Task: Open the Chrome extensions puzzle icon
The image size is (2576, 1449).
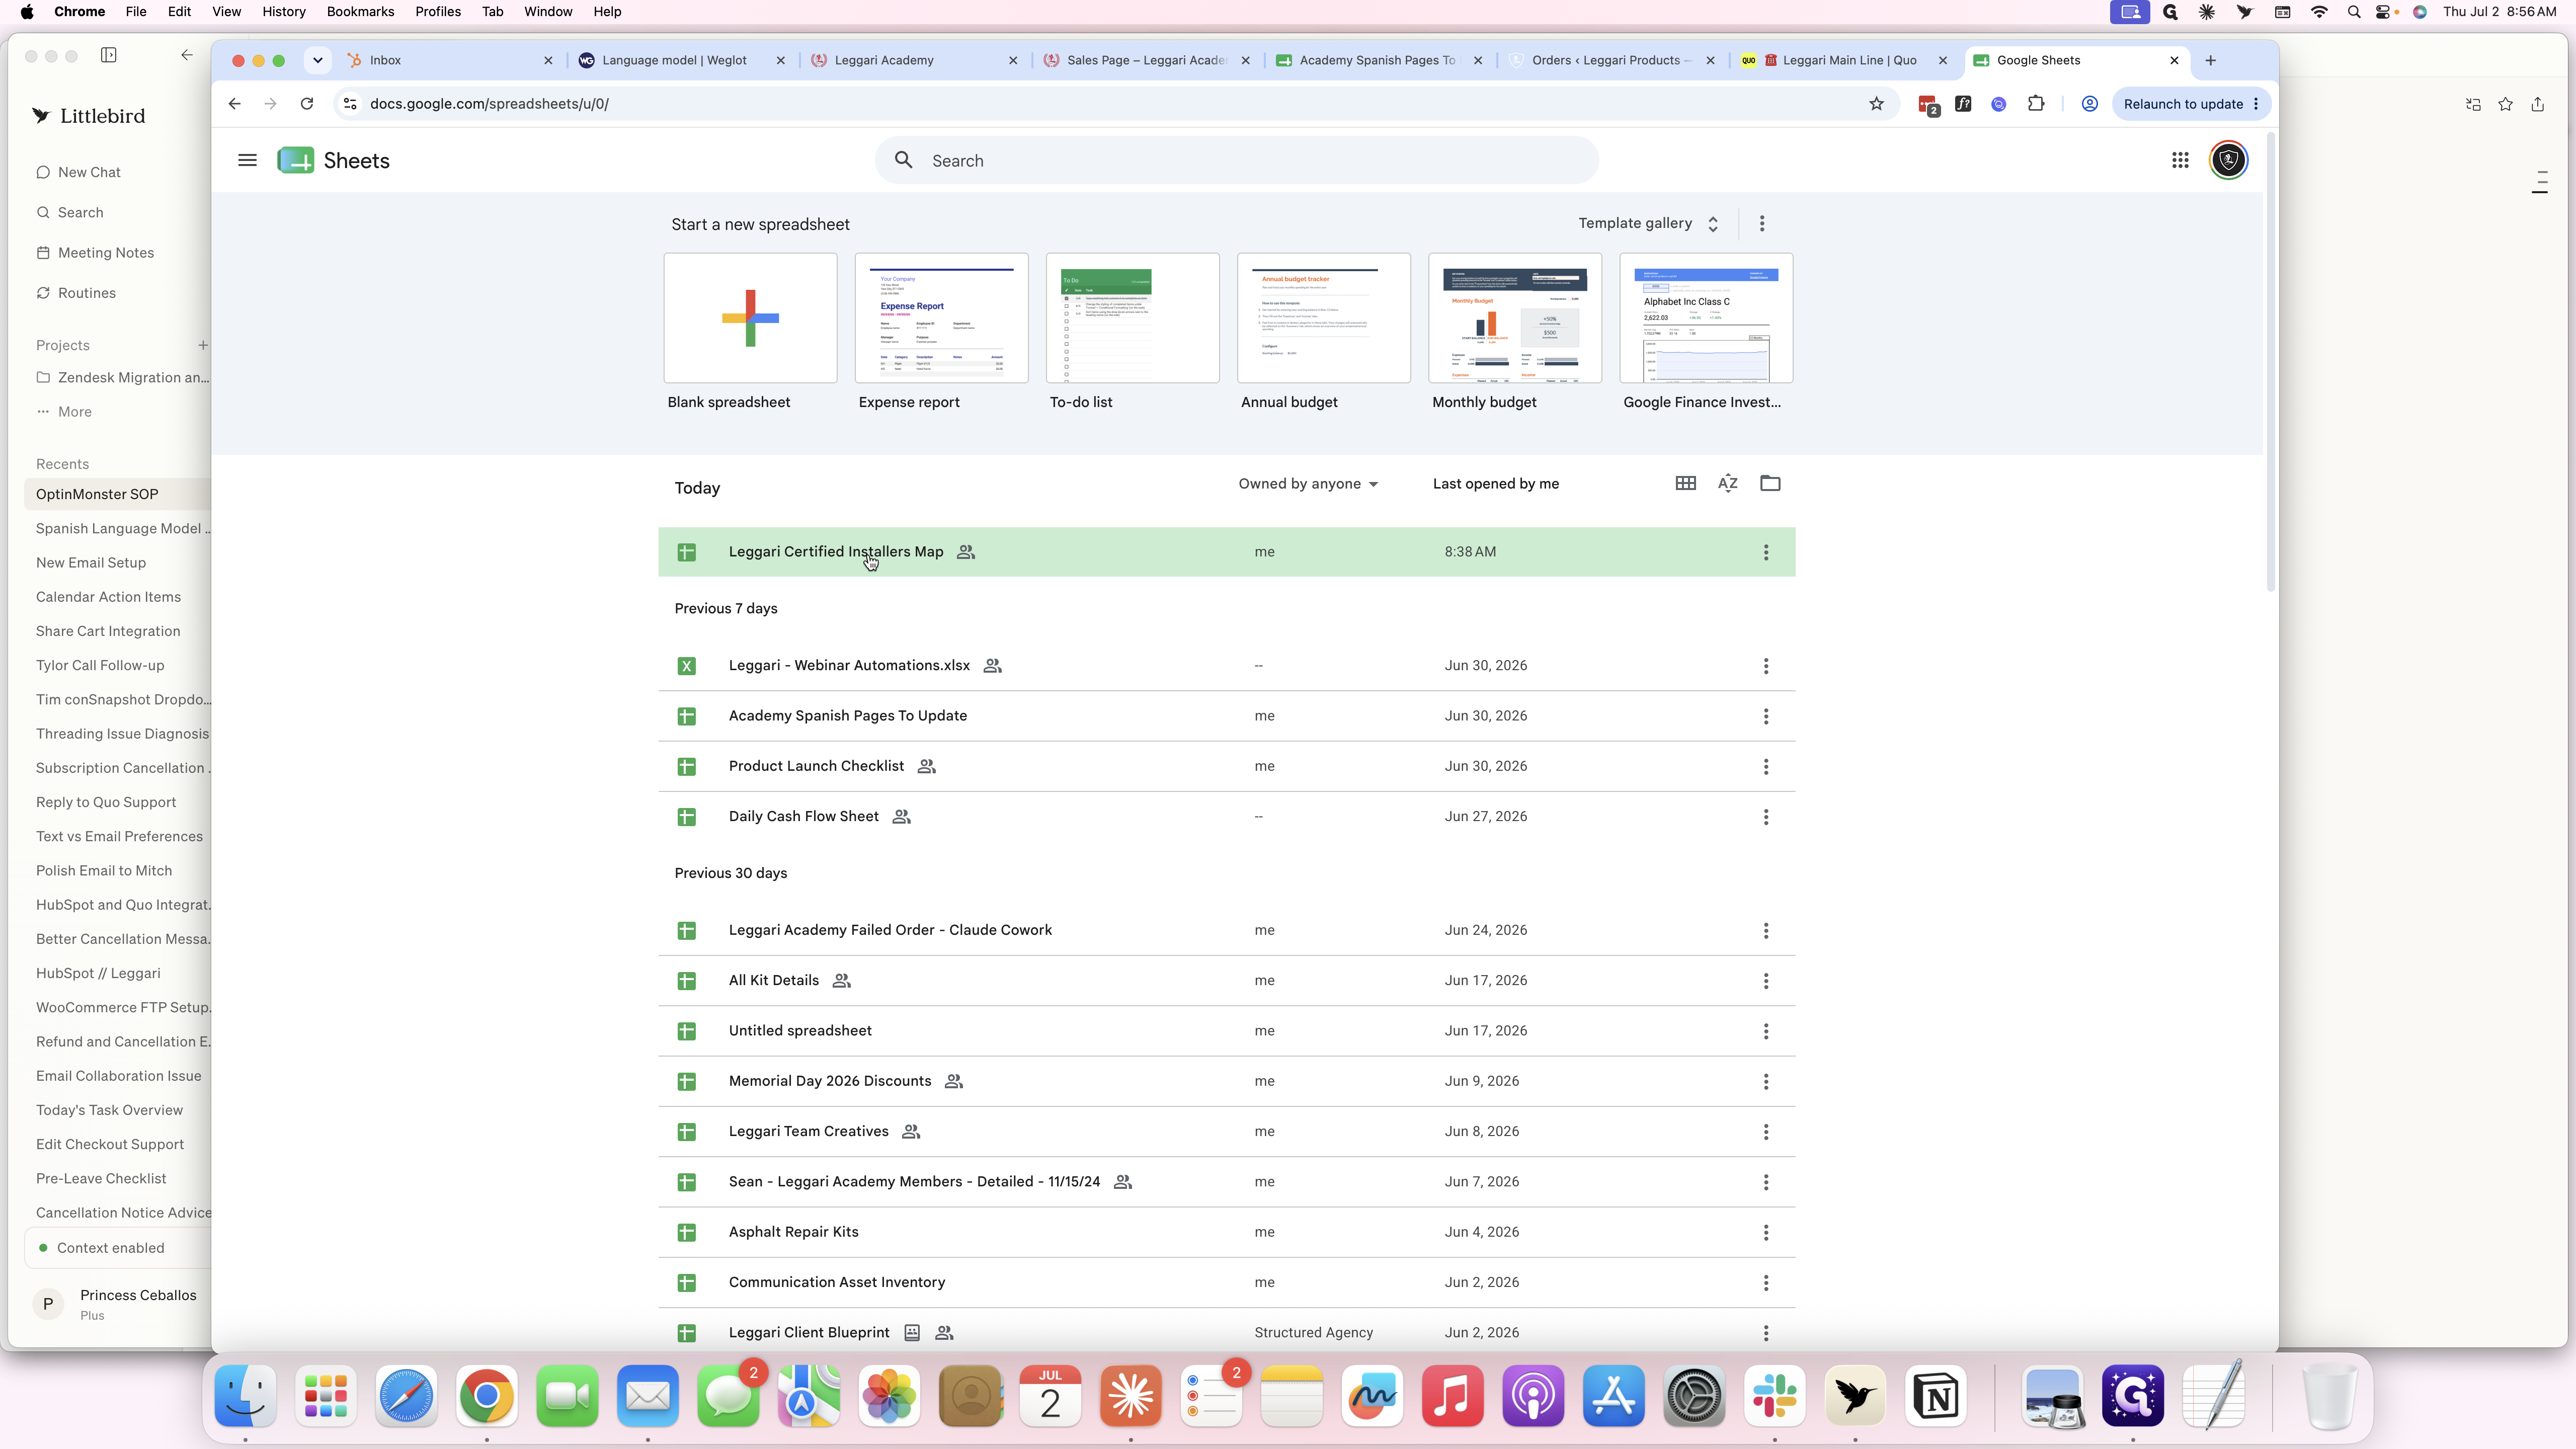Action: [2036, 104]
